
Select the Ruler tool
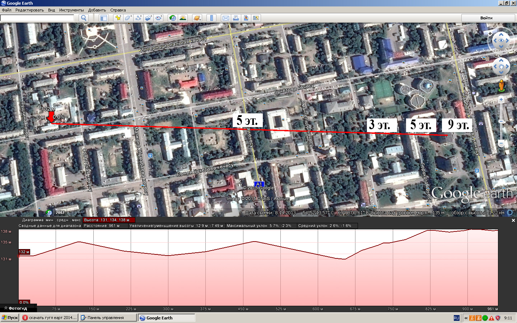click(211, 18)
